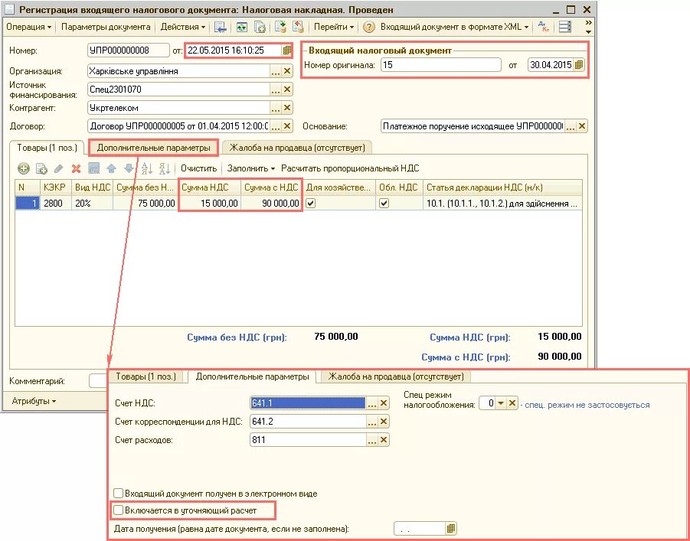Open calendar picker next to 30.04.2015 date

tap(579, 64)
